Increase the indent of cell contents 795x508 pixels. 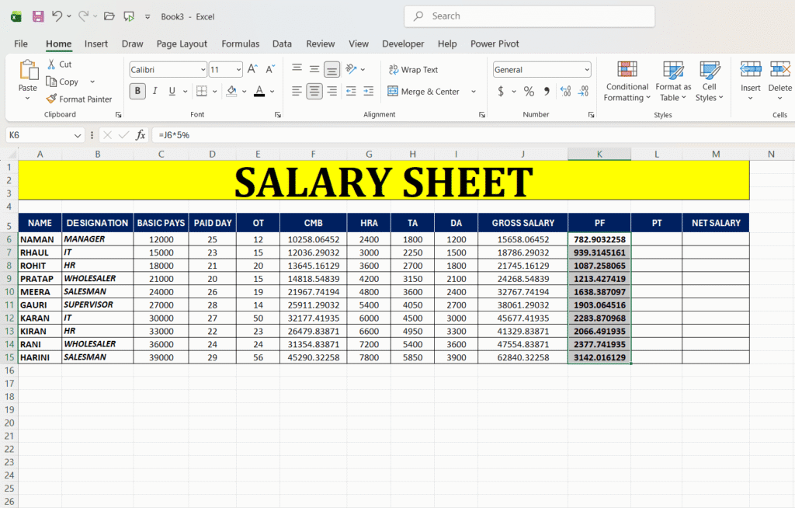pyautogui.click(x=369, y=92)
